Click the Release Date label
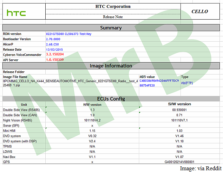Image resolution: width=223 pixels, height=172 pixels. (12, 50)
